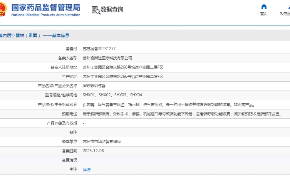The image size is (290, 178).
Task: Go to 首页 via house icon
Action: point(264,7)
